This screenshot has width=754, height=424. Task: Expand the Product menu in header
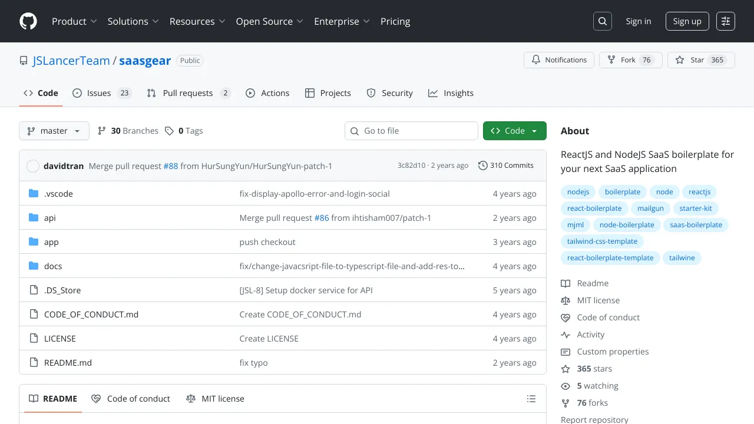coord(74,21)
